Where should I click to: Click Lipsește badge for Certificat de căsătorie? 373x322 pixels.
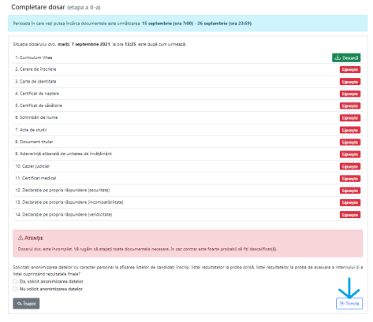[x=350, y=105]
